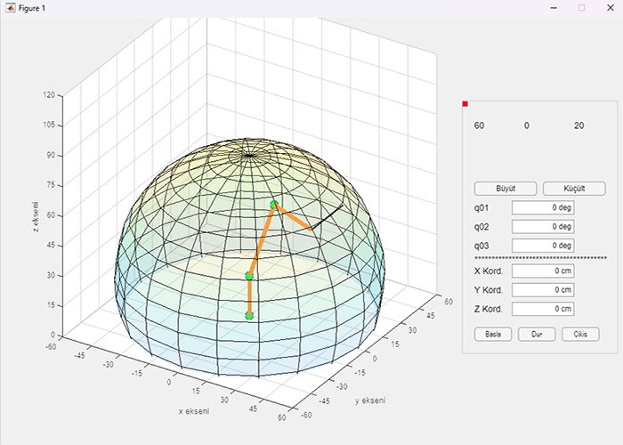Click the y ekseni axis label
The height and width of the screenshot is (445, 623).
click(x=370, y=400)
